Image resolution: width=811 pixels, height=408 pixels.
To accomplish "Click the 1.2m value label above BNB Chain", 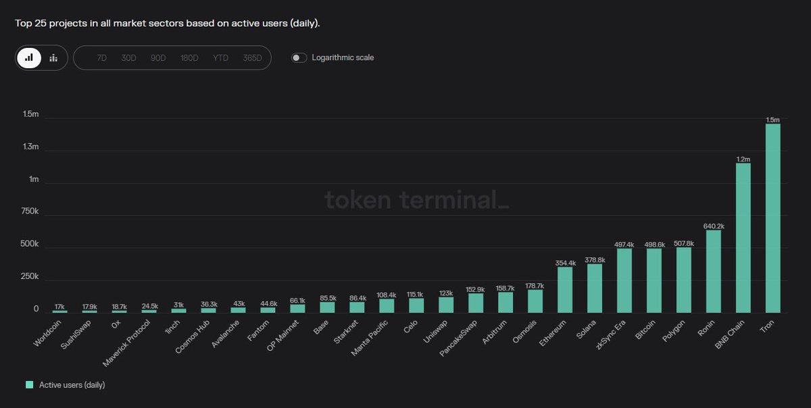I will (x=743, y=159).
